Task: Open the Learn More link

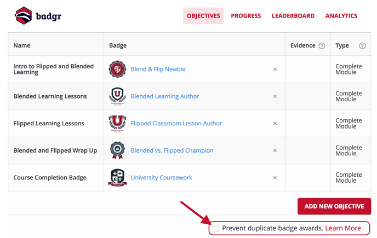Action: tap(343, 228)
